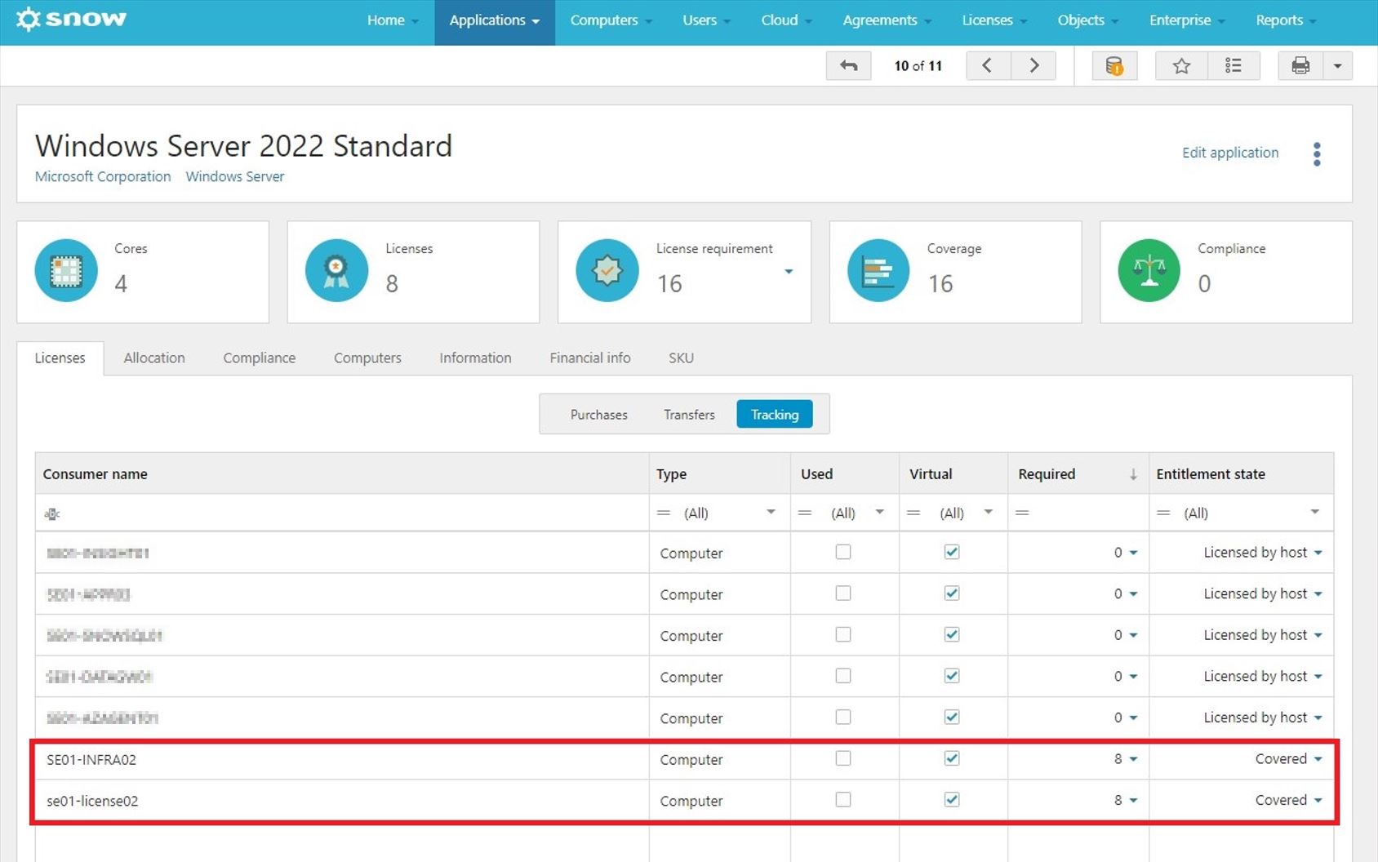Click the Cores tile icon

[66, 270]
